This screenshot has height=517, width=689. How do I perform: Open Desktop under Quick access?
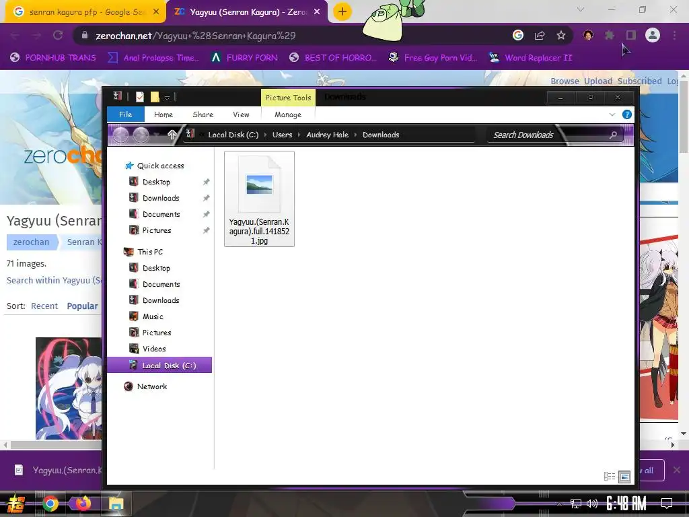click(x=156, y=182)
